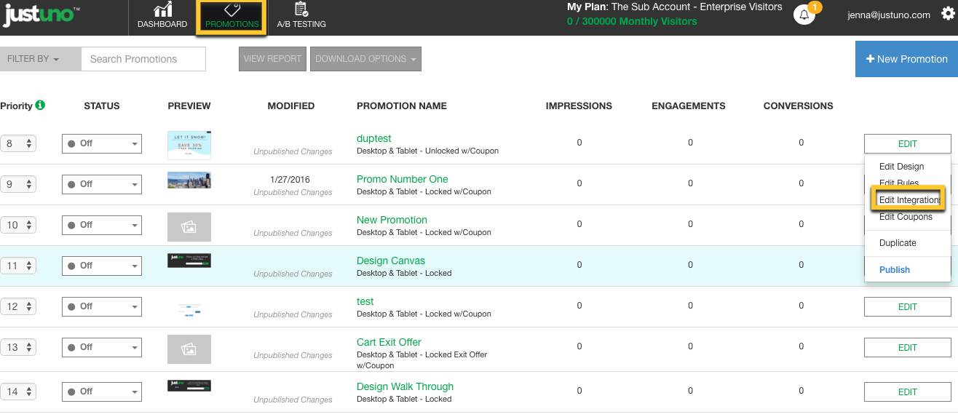
Task: Open the settings gear icon
Action: (x=946, y=15)
